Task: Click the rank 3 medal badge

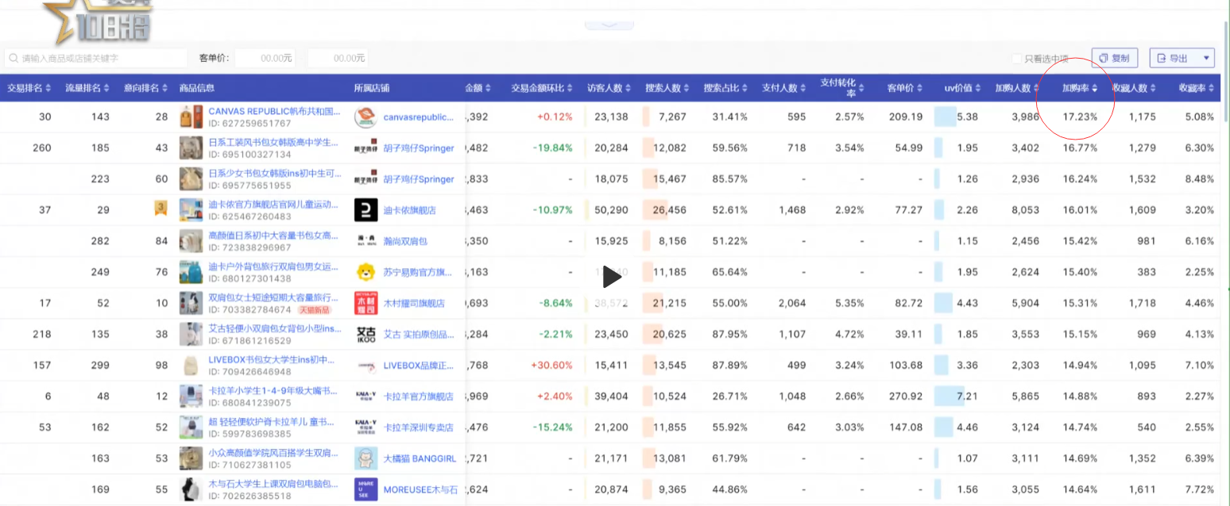Action: (161, 209)
